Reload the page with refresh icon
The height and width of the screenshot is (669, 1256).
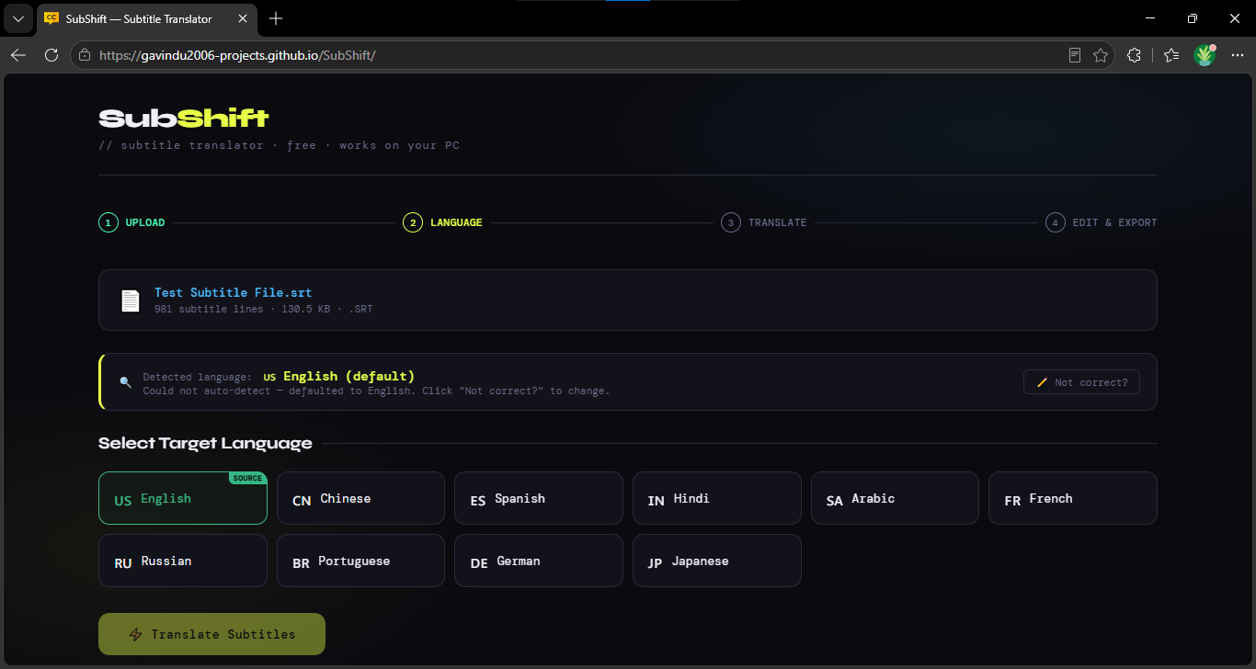(x=51, y=55)
